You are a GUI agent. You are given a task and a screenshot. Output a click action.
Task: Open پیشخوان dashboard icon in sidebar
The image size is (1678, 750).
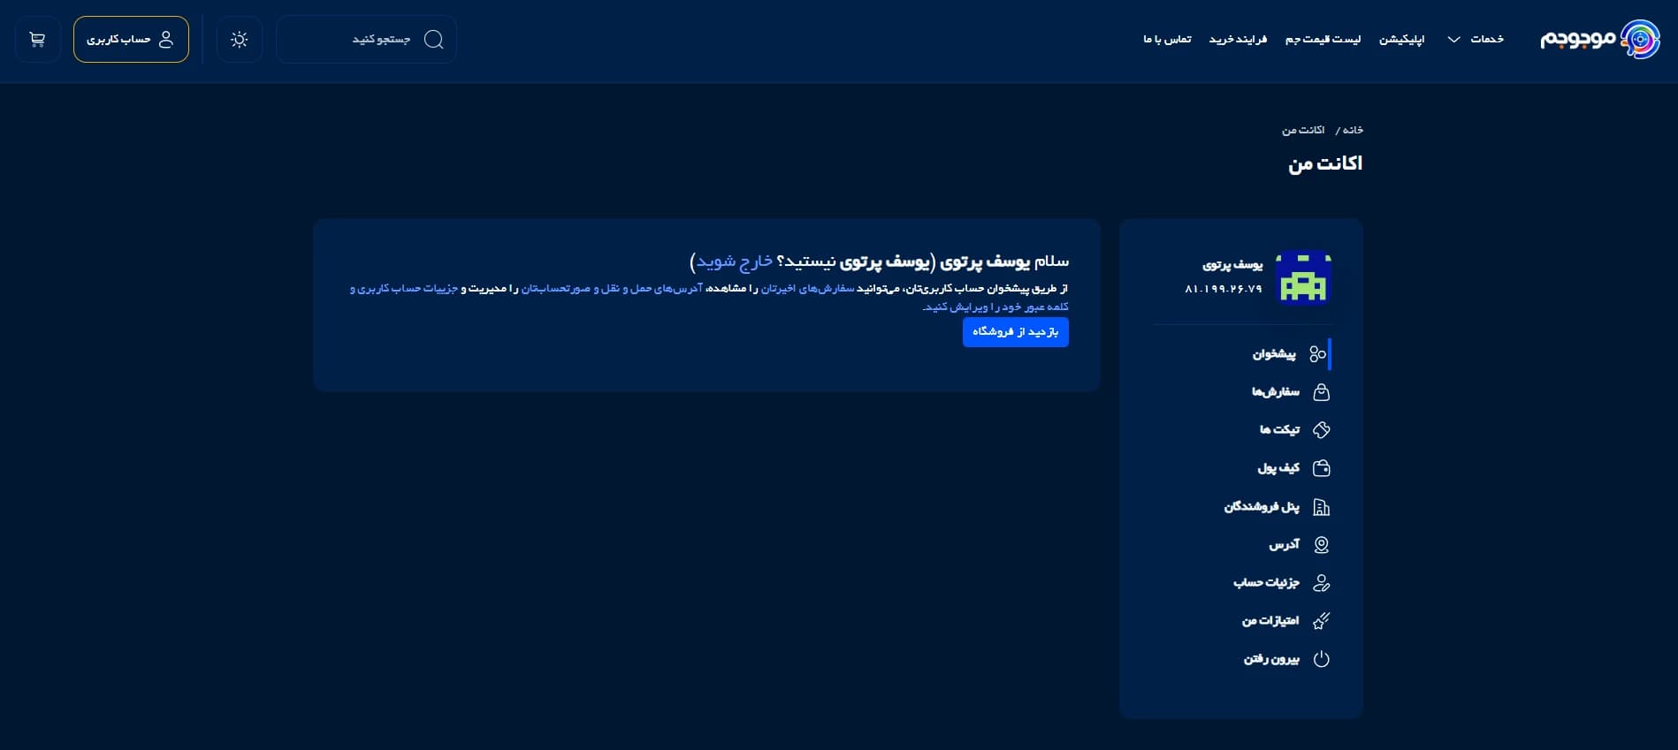pyautogui.click(x=1317, y=354)
